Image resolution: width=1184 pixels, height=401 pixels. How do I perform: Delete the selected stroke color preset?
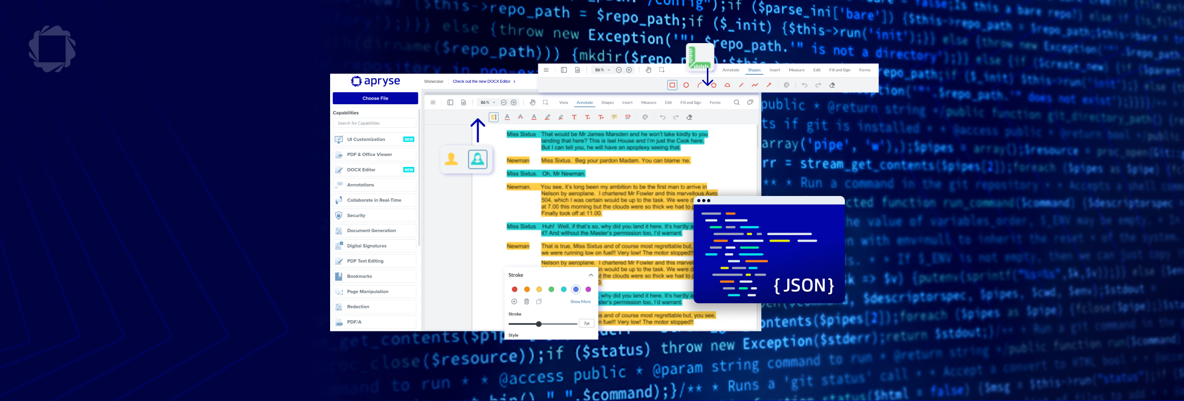(526, 302)
